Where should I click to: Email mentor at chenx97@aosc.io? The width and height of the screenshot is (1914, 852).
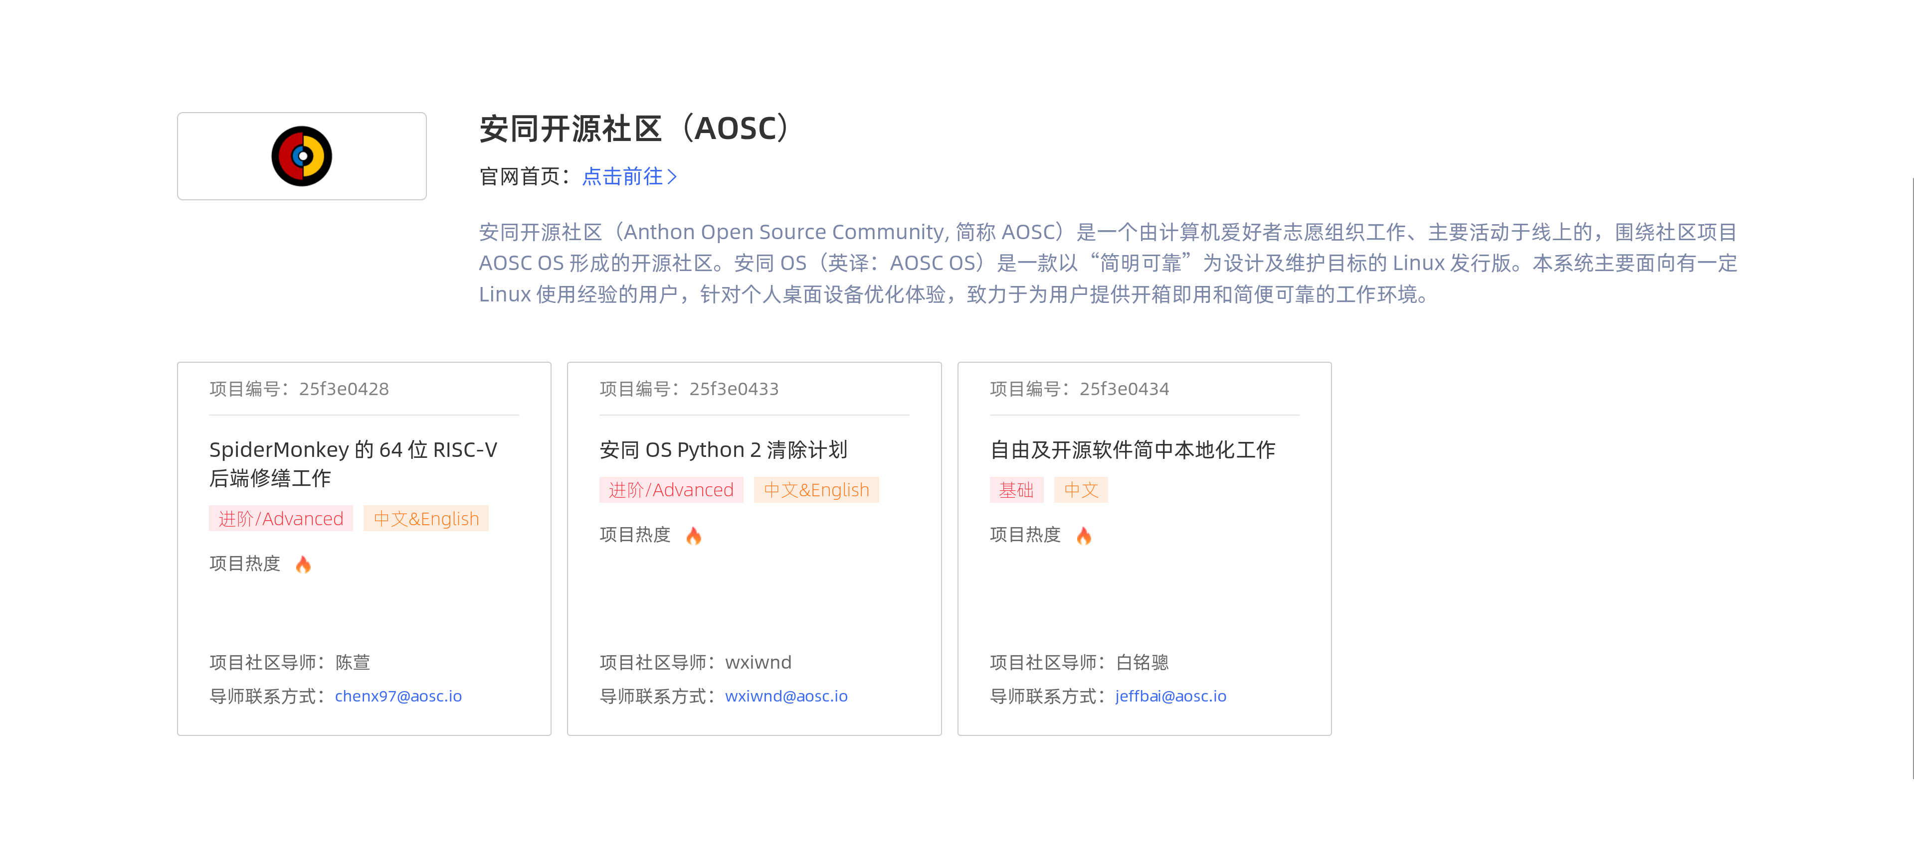(398, 696)
